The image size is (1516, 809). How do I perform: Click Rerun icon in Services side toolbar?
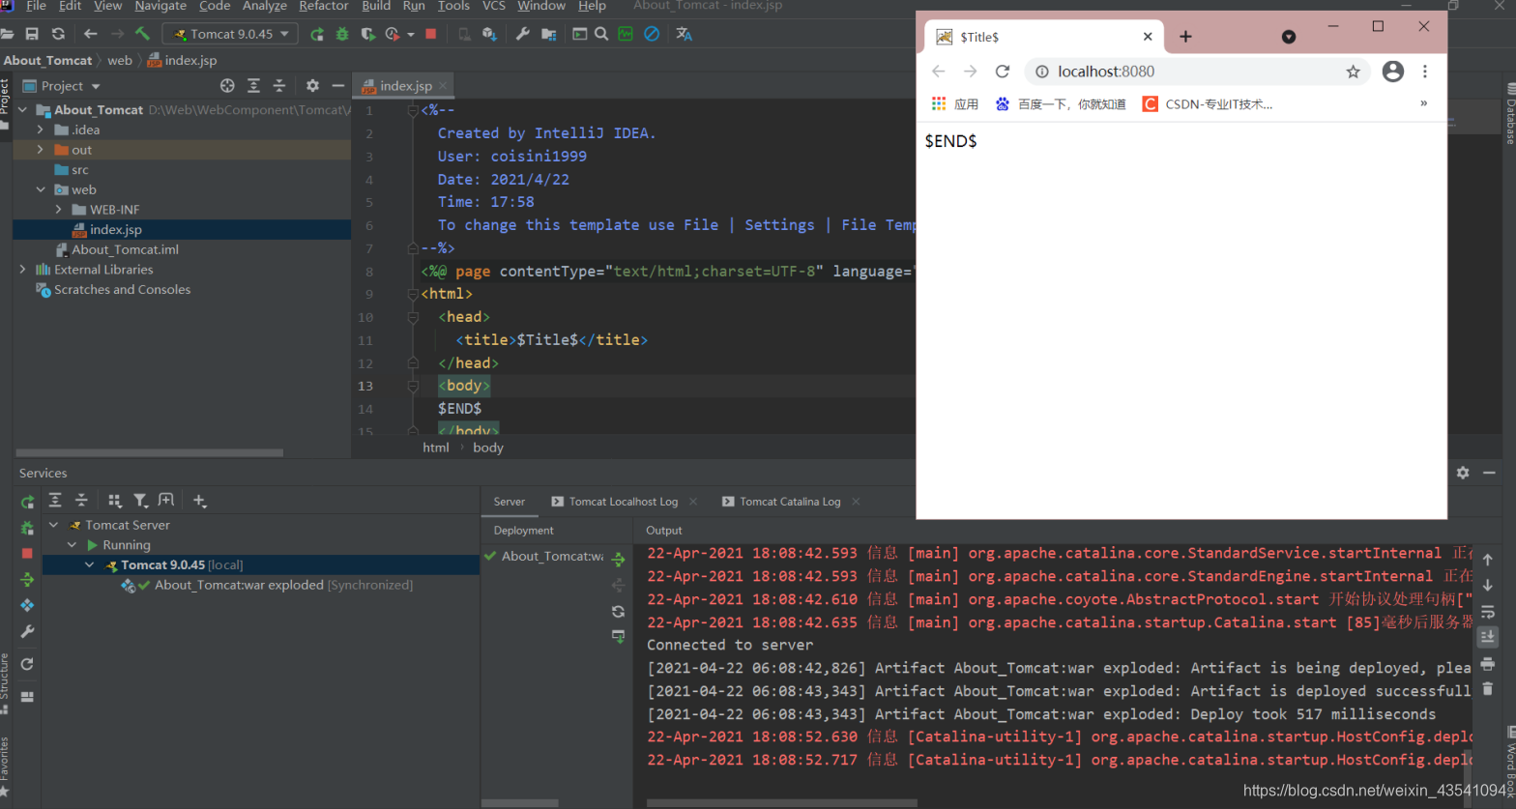click(x=27, y=502)
